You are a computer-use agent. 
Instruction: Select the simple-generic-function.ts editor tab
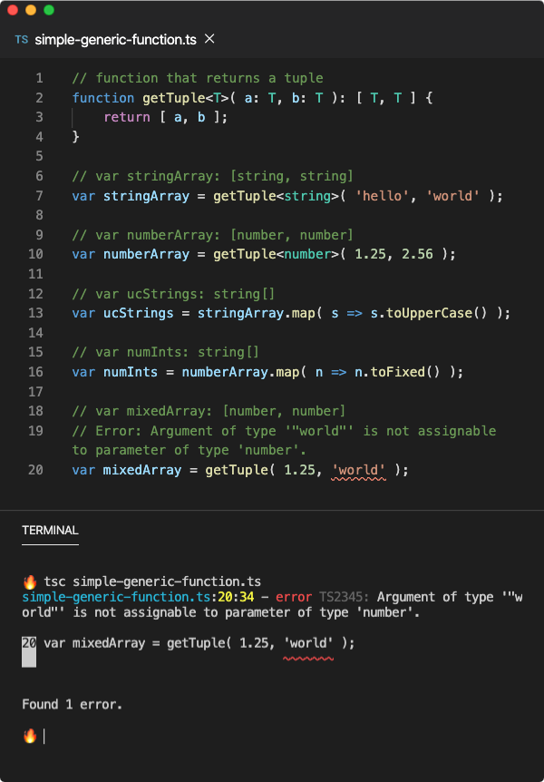coord(116,39)
